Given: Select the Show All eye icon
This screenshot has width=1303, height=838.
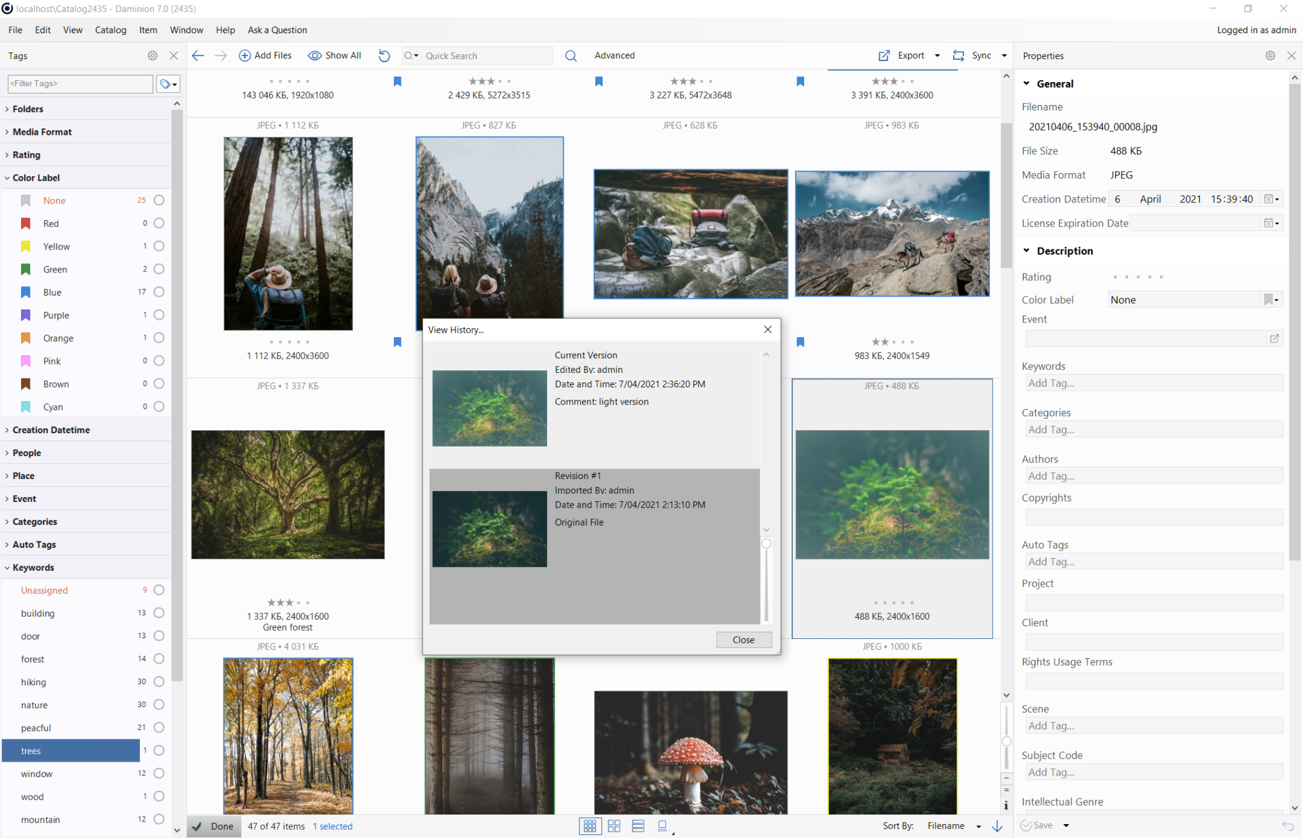Looking at the screenshot, I should coord(315,55).
